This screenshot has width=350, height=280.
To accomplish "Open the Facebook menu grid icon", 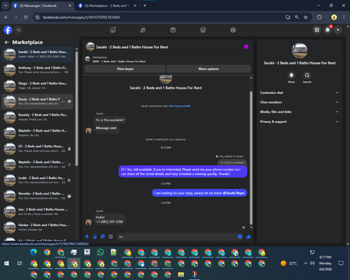I will 317,30.
